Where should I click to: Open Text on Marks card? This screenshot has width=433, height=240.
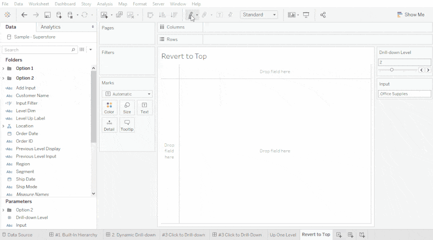(145, 107)
